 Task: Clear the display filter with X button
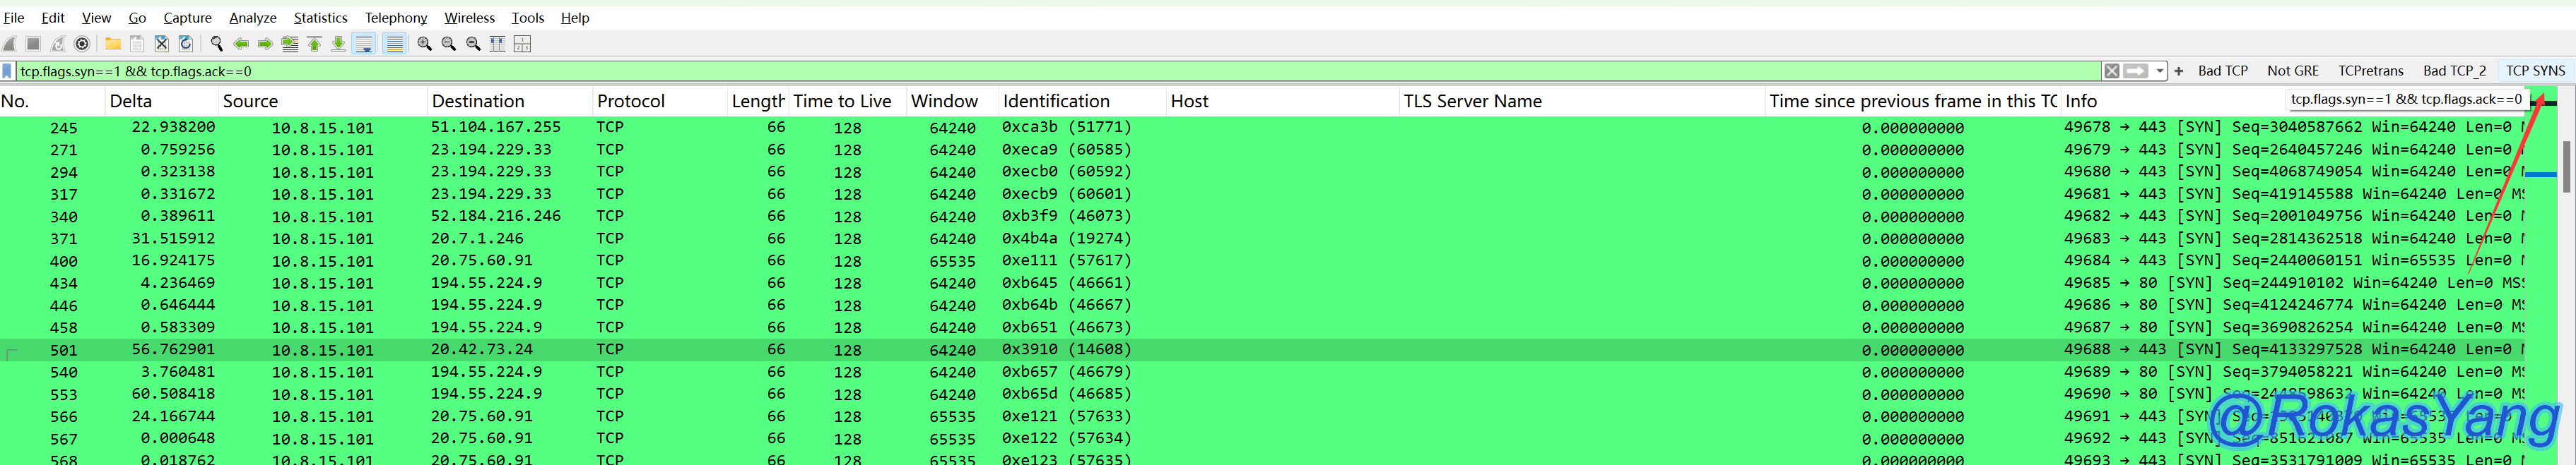click(2111, 71)
